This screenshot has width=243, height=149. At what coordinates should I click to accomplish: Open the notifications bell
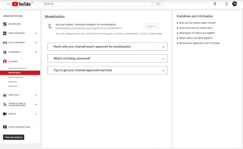226,4
